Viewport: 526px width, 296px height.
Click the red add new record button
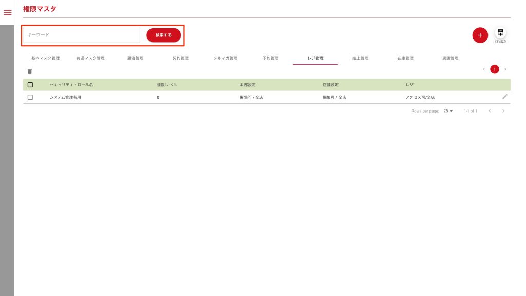coord(480,35)
